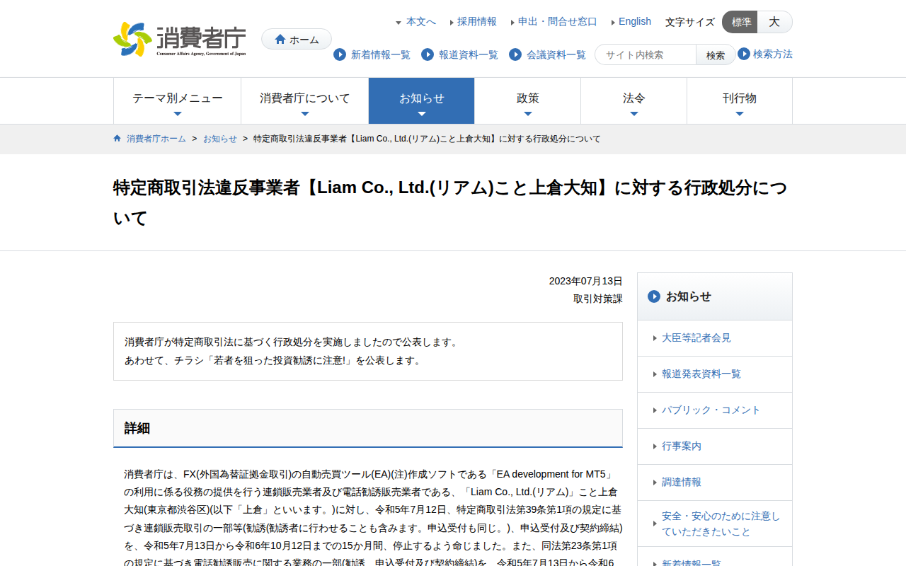Click the サイト内検索 input field
Screen dimensions: 906x566
[646, 55]
